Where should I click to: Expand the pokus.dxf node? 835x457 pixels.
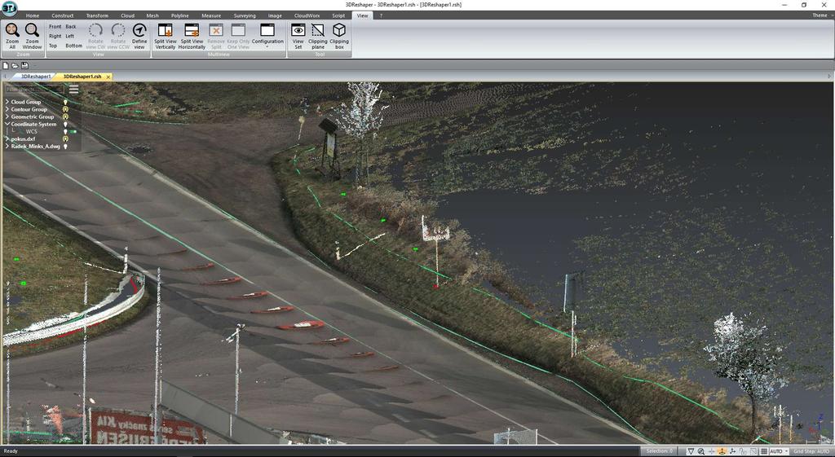click(x=7, y=138)
